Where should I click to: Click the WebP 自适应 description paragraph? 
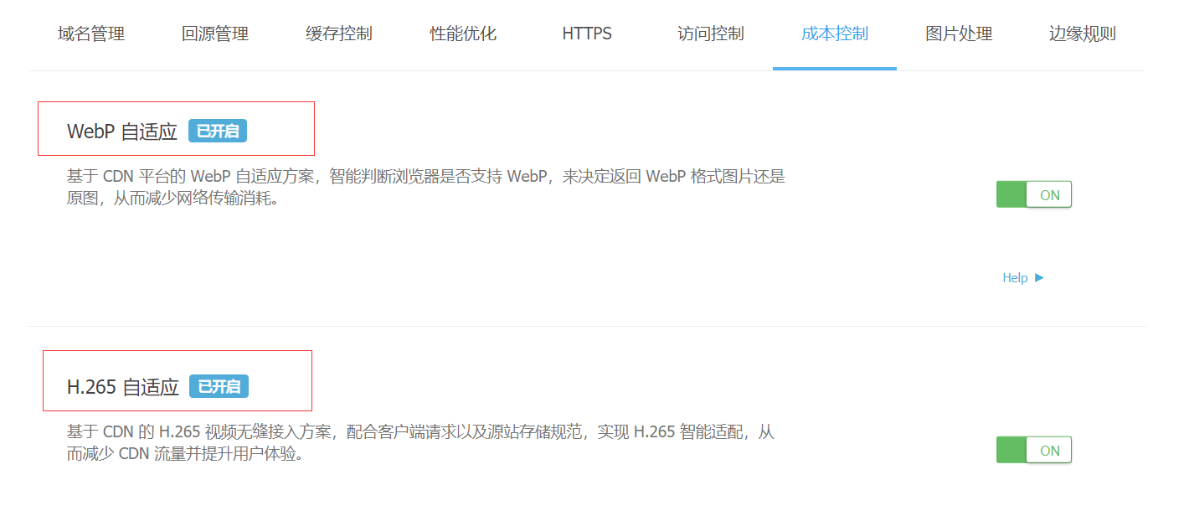[425, 188]
